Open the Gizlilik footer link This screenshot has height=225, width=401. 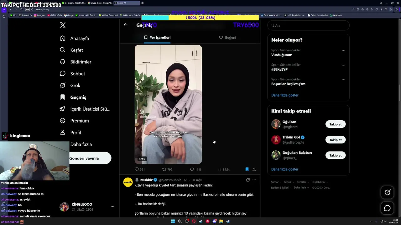(x=288, y=182)
